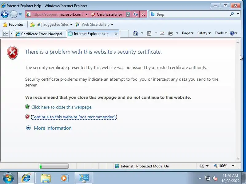
Task: Click the greyed Forward arrow button
Action: click(x=14, y=14)
